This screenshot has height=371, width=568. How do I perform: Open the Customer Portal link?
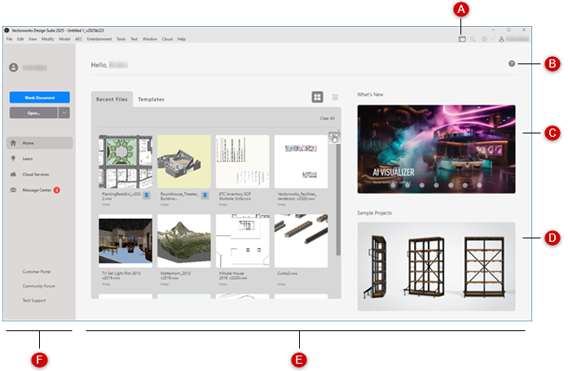pos(36,272)
